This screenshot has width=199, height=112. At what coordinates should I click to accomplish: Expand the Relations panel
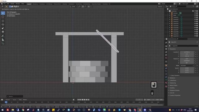[x=172, y=78]
